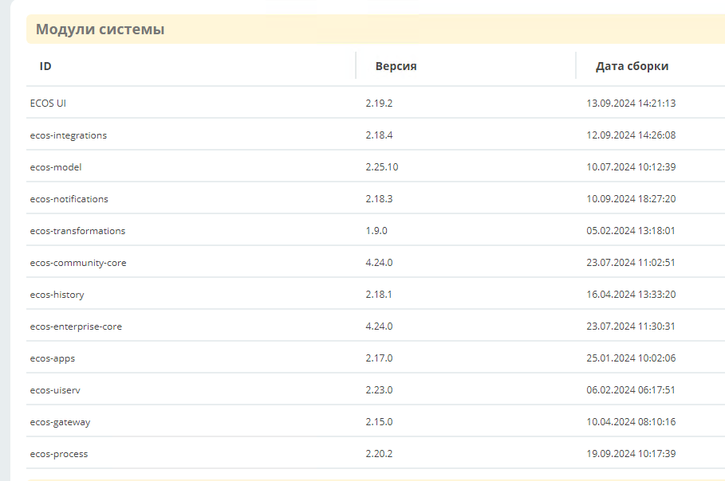The image size is (725, 481).
Task: Select the ECOS UI row
Action: (x=376, y=103)
